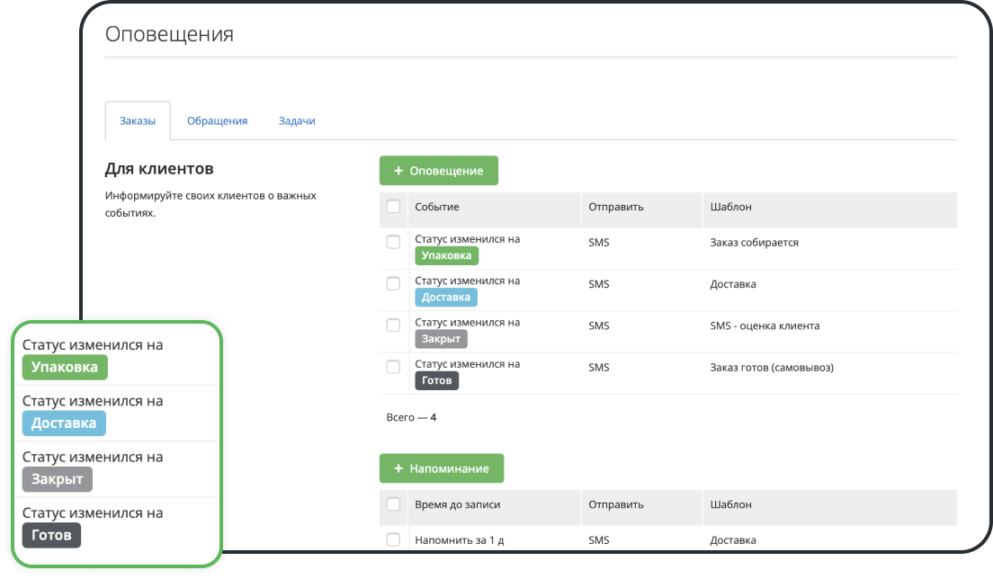Click green Упаковка badge in the table
The width and height of the screenshot is (993, 579).
click(x=447, y=255)
